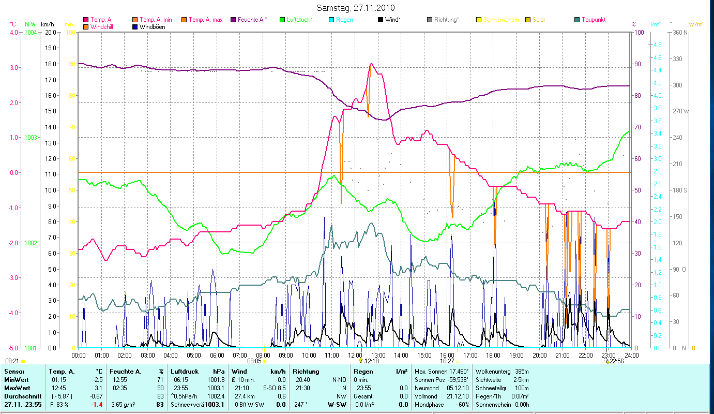Click the 'Gesamt:' rain total label
This screenshot has height=414, width=714.
click(363, 396)
